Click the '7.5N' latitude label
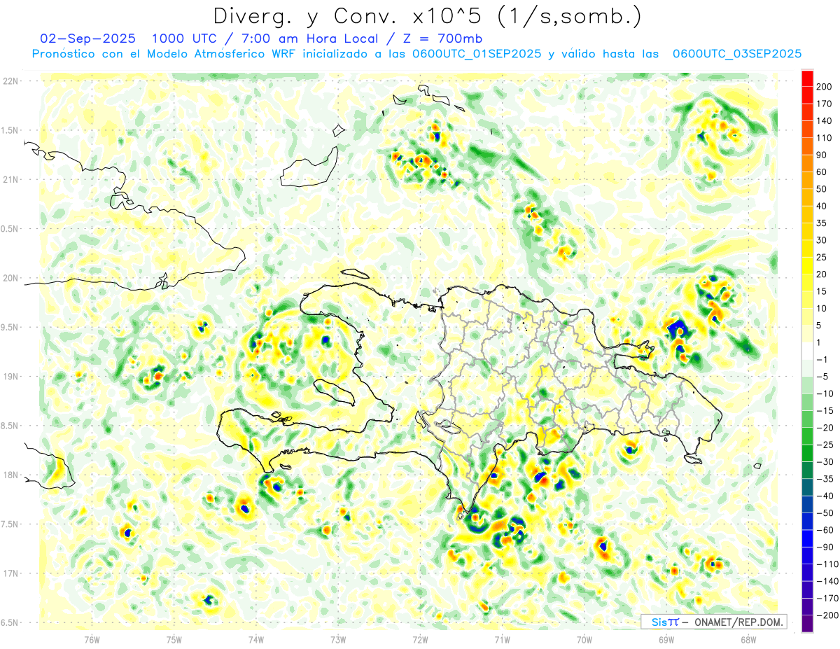 [10, 524]
